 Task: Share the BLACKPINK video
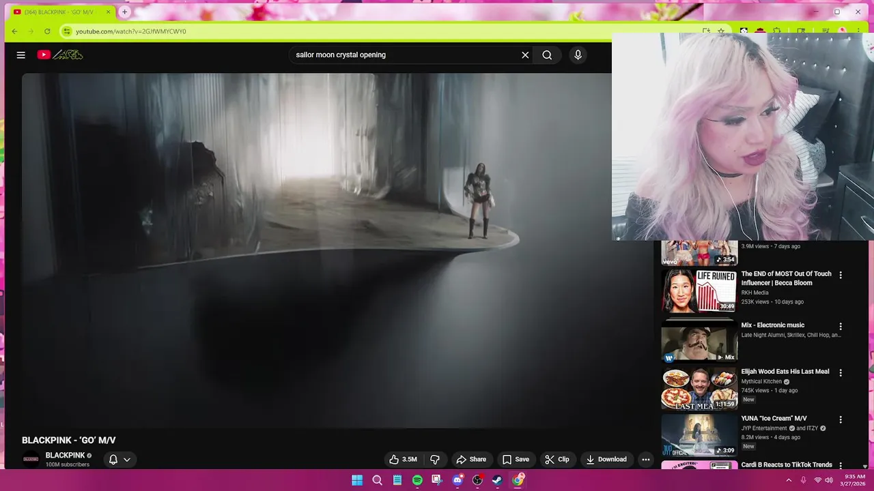471,459
